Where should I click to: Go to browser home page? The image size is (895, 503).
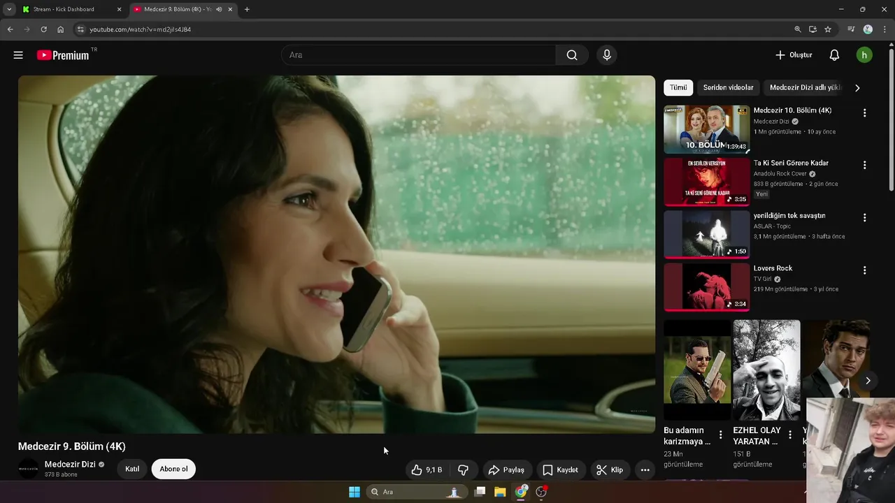[x=60, y=29]
